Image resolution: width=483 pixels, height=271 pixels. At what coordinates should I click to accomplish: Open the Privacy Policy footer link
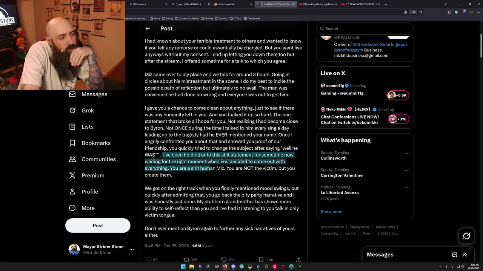[360, 227]
